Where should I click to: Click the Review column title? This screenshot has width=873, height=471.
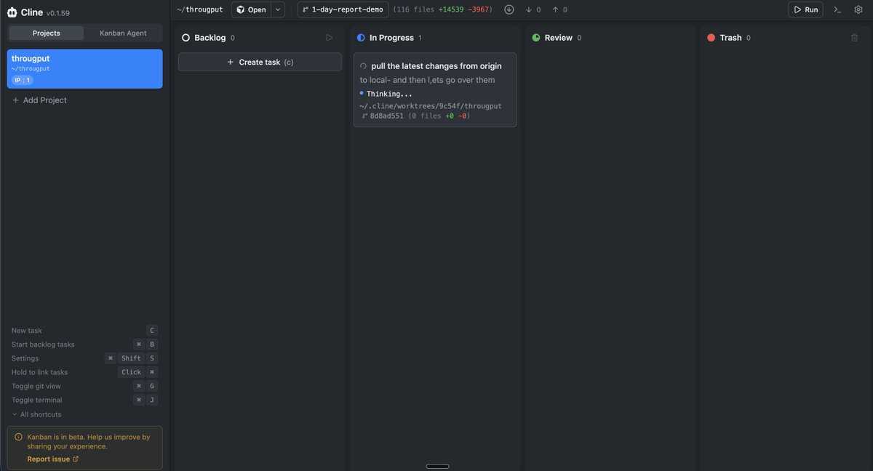[558, 38]
